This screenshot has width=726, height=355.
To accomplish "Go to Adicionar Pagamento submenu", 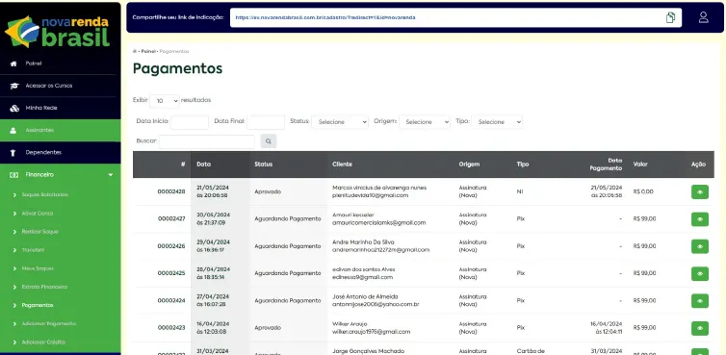I will pyautogui.click(x=49, y=324).
